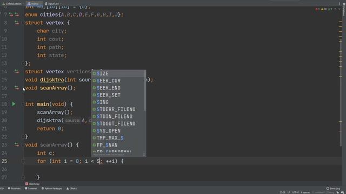Open the editor tabs overflow menu at top right
346x194 pixels.
coord(340,4)
